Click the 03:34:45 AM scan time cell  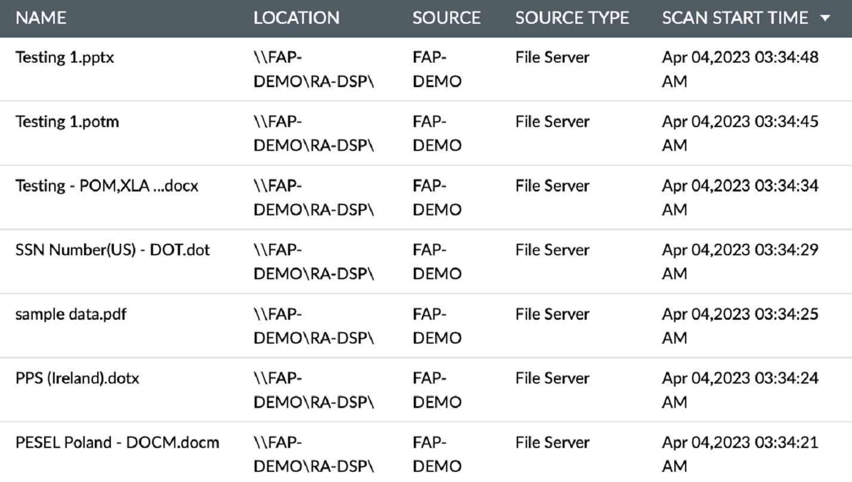point(739,133)
